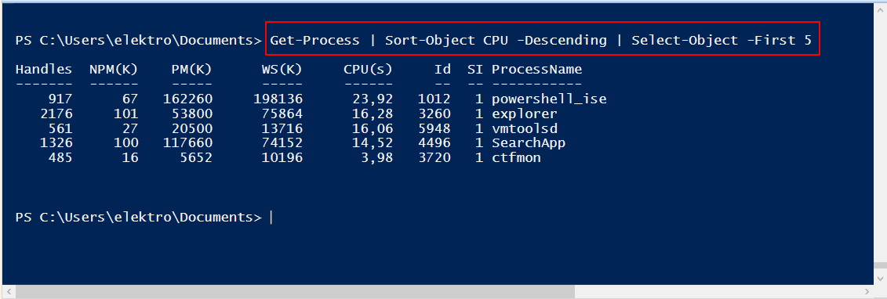
Task: Click process Id 3720
Action: [434, 158]
